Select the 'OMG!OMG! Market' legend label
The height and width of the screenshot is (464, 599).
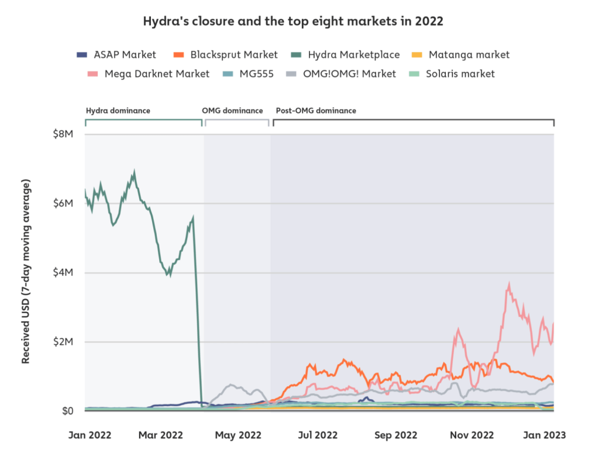[x=350, y=74]
